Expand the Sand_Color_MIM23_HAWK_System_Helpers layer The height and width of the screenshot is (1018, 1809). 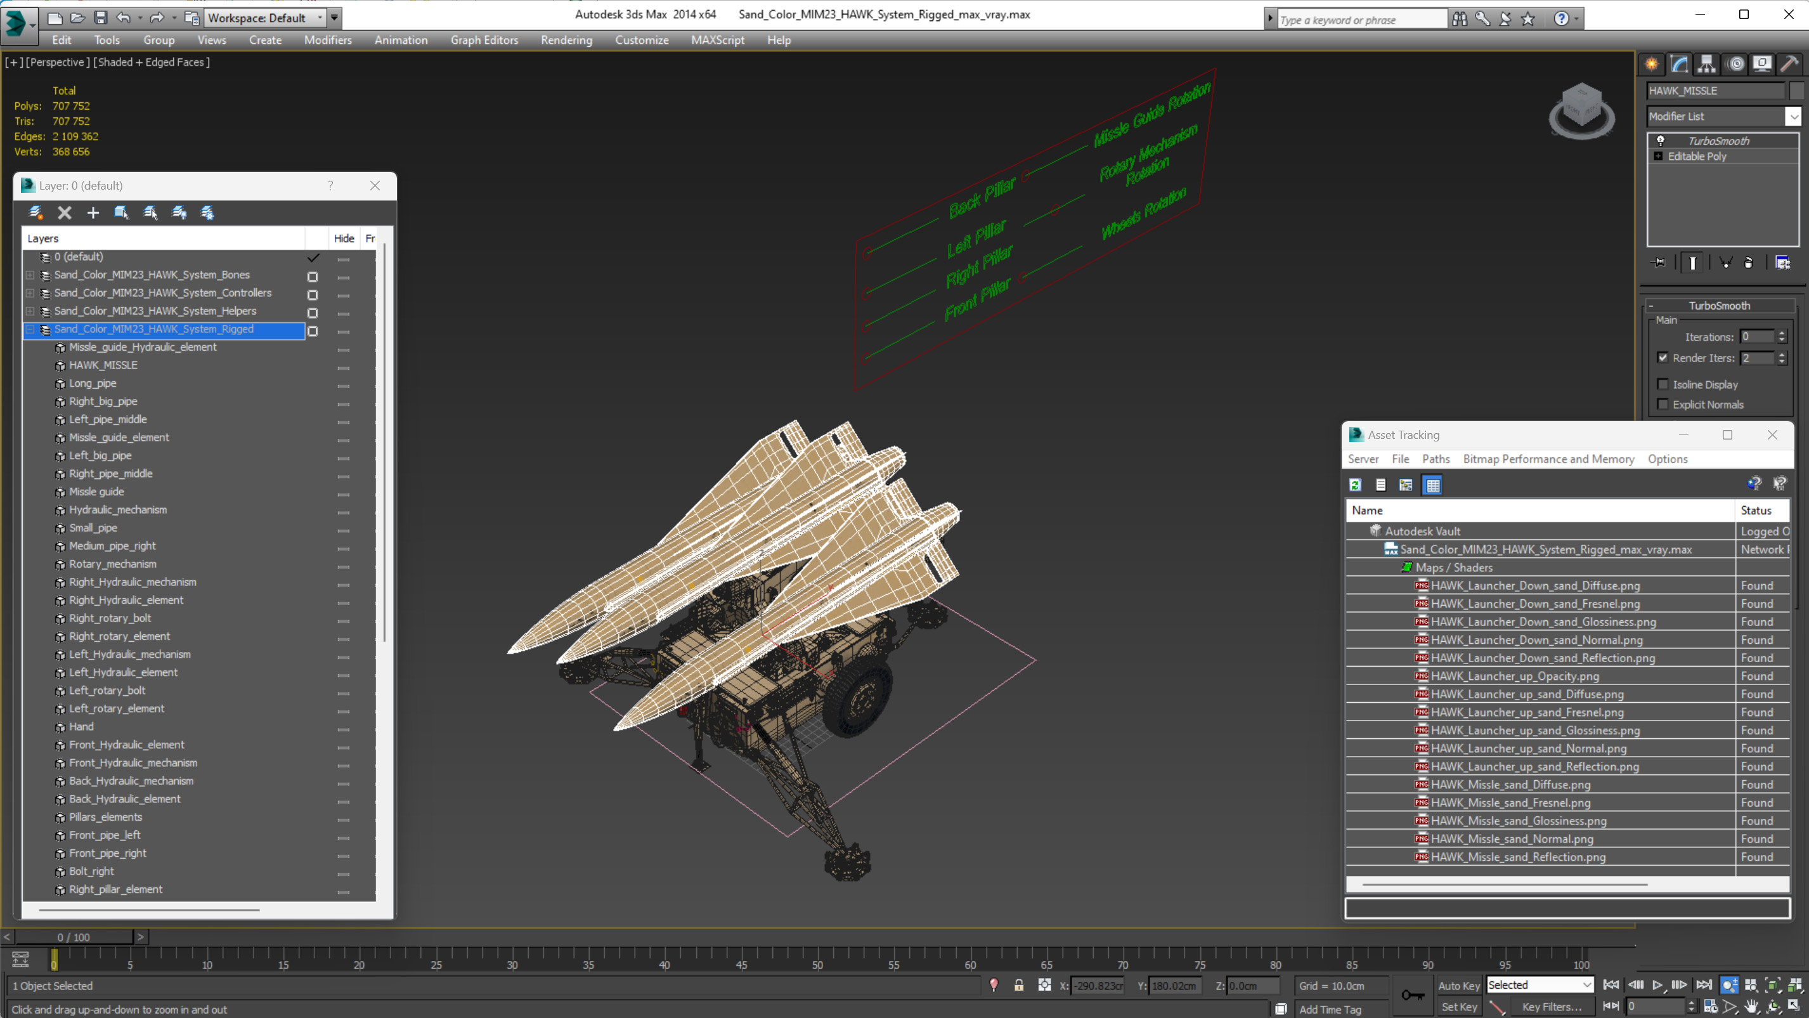30,311
